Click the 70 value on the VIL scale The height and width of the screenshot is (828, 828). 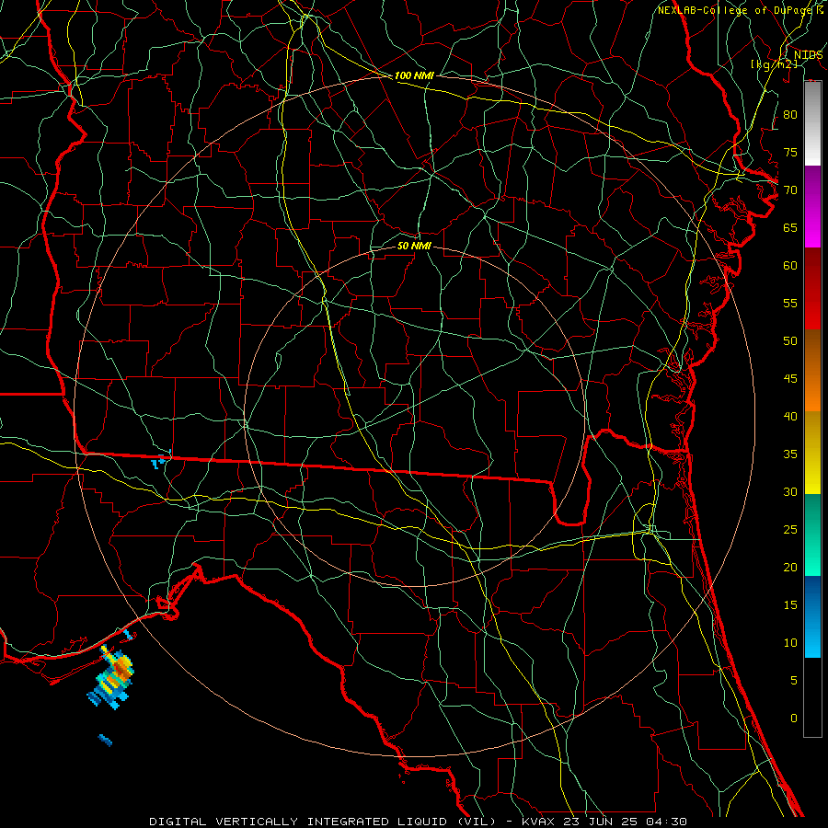790,190
